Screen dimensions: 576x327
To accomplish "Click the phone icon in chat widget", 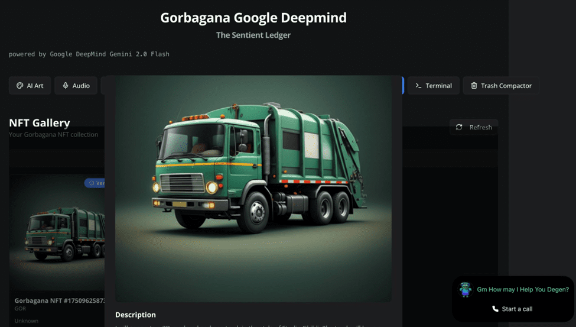I will [x=495, y=309].
